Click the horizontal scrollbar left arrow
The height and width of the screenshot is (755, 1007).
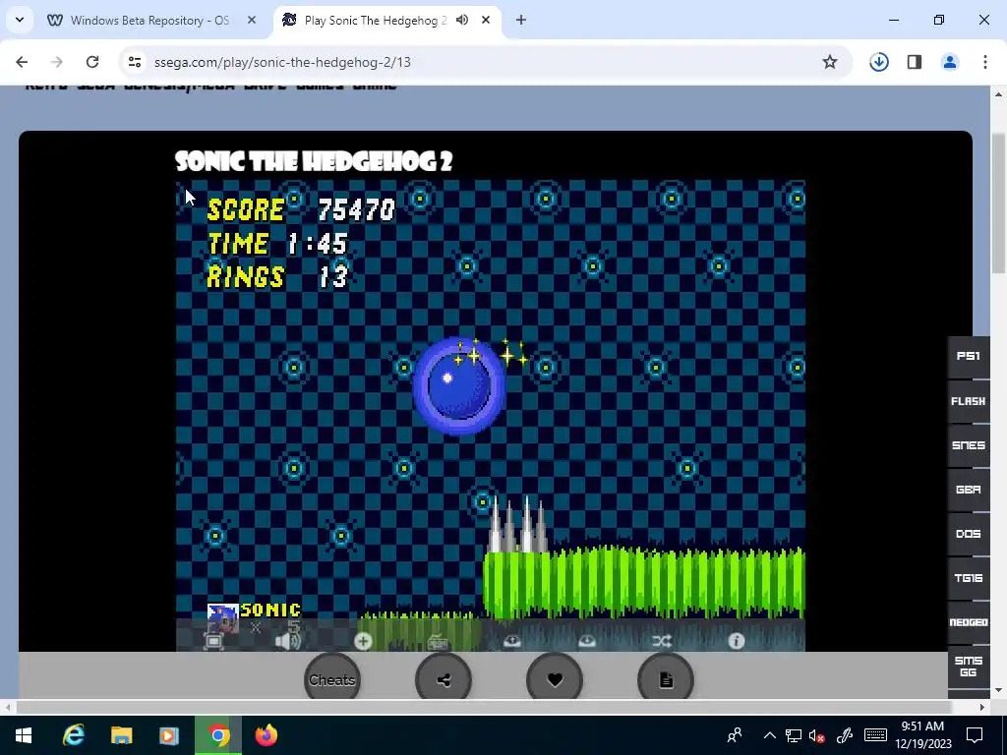pyautogui.click(x=7, y=707)
